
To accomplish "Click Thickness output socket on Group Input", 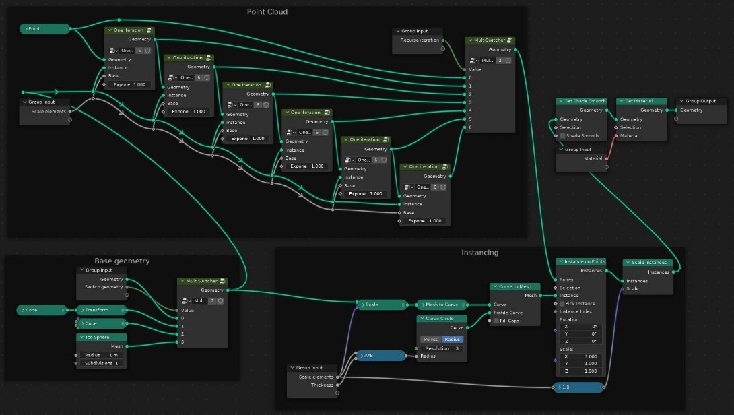I will [337, 385].
